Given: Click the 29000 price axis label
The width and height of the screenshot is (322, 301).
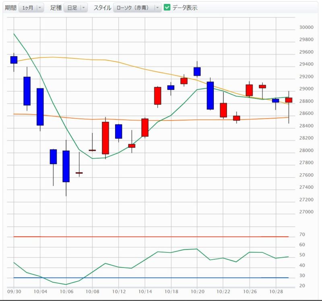Looking at the screenshot, I should pos(306,89).
